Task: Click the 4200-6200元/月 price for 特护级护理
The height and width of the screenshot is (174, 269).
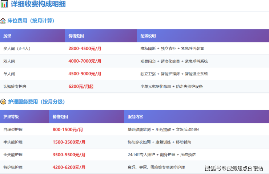Action: pos(69,167)
